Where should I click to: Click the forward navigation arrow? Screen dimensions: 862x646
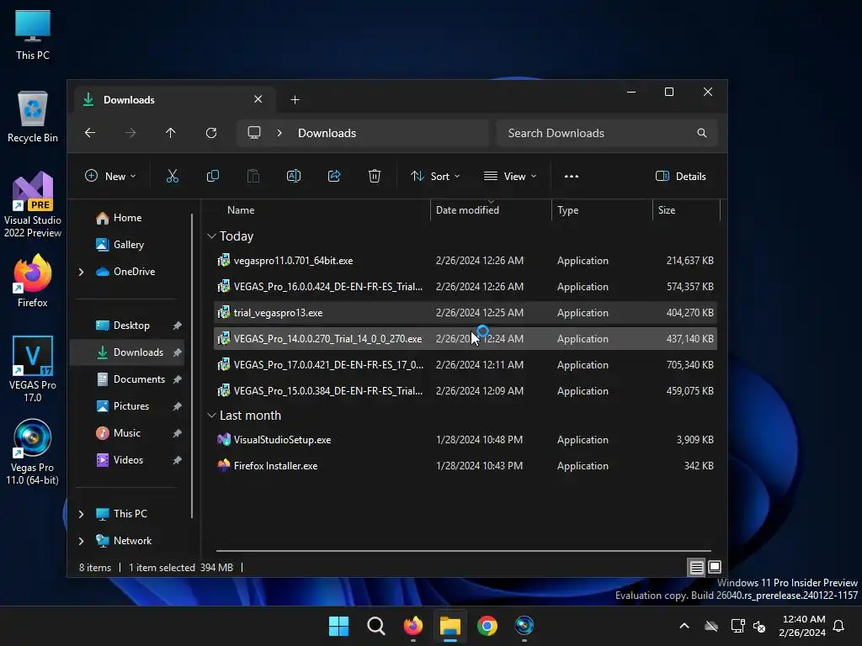[x=130, y=133]
